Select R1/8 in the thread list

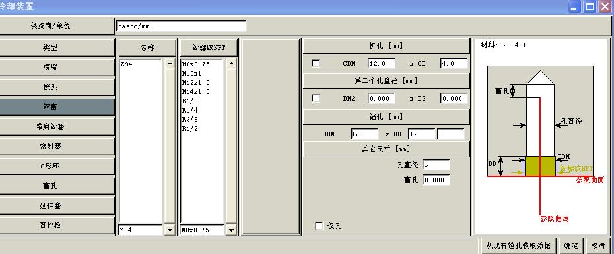(x=190, y=101)
